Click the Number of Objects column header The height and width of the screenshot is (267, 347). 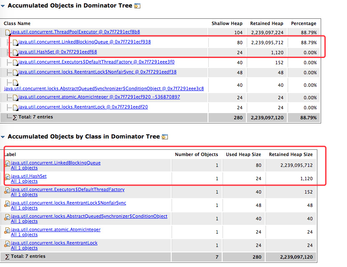pos(196,154)
